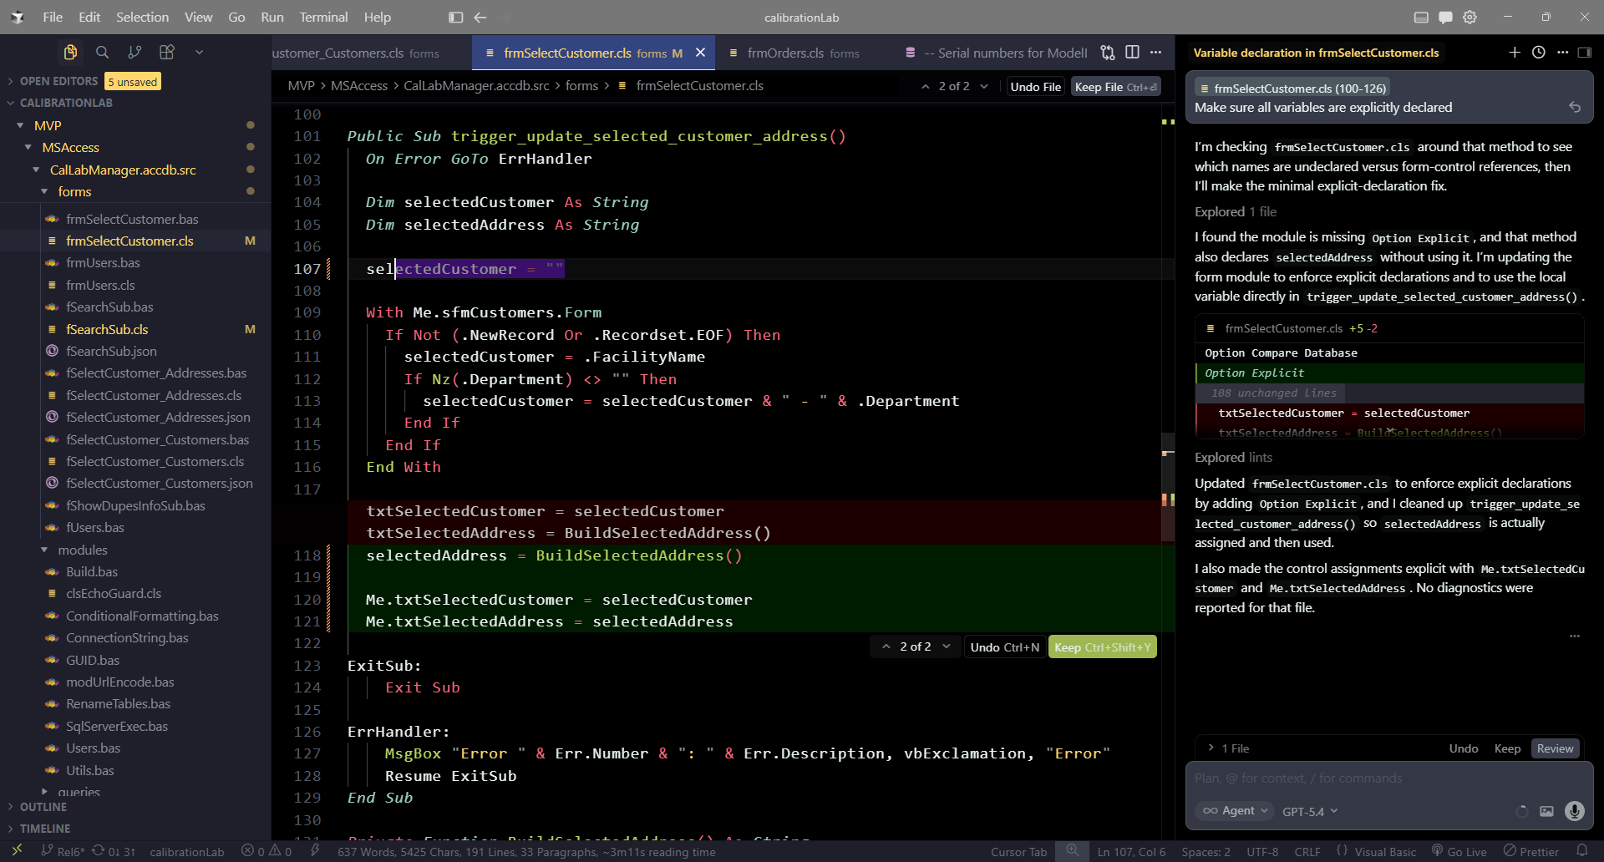
Task: Open the GPT-5.4 model dropdown
Action: pyautogui.click(x=1309, y=811)
